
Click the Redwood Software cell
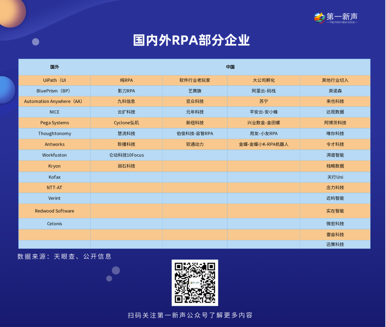(54, 211)
